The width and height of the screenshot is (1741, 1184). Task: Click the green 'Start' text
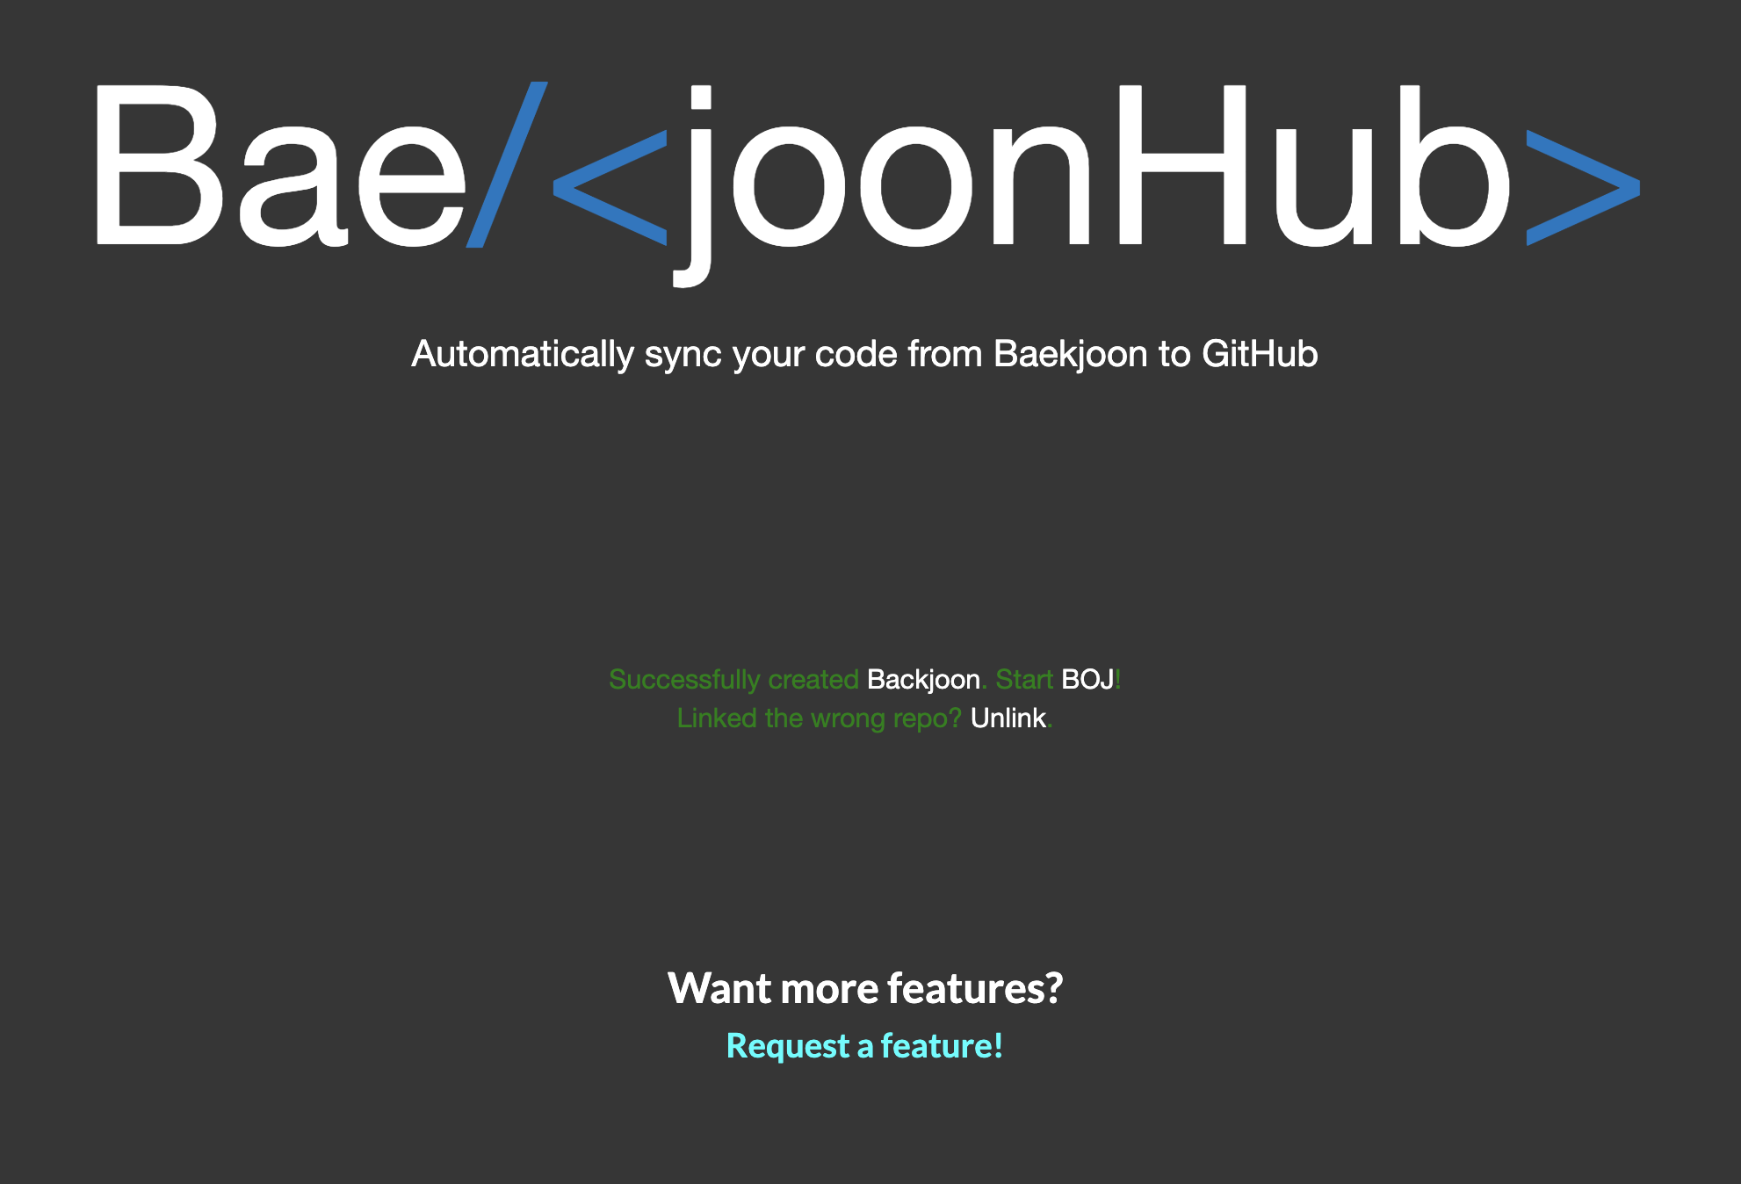[x=1023, y=680]
